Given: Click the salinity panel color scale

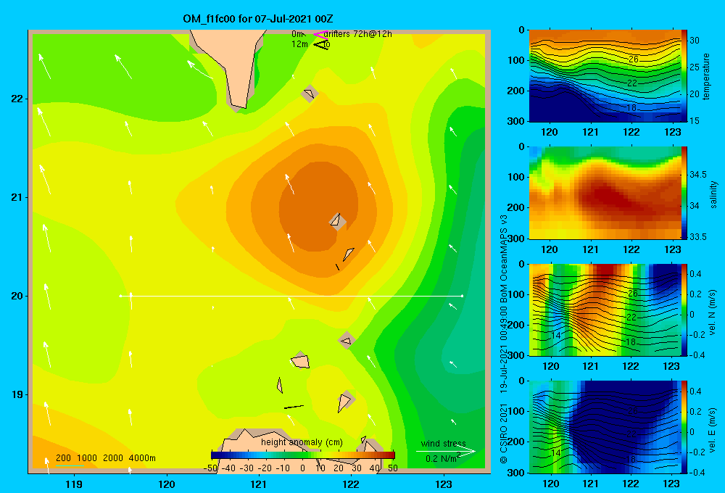Looking at the screenshot, I should coord(684,193).
